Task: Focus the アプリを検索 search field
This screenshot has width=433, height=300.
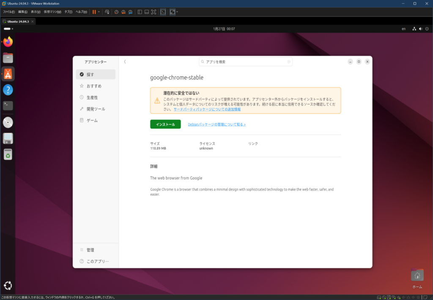Action: click(x=246, y=62)
